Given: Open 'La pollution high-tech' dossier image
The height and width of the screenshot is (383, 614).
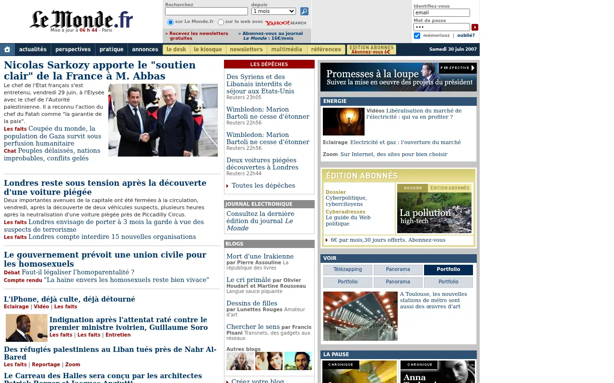Looking at the screenshot, I should pyautogui.click(x=434, y=209).
